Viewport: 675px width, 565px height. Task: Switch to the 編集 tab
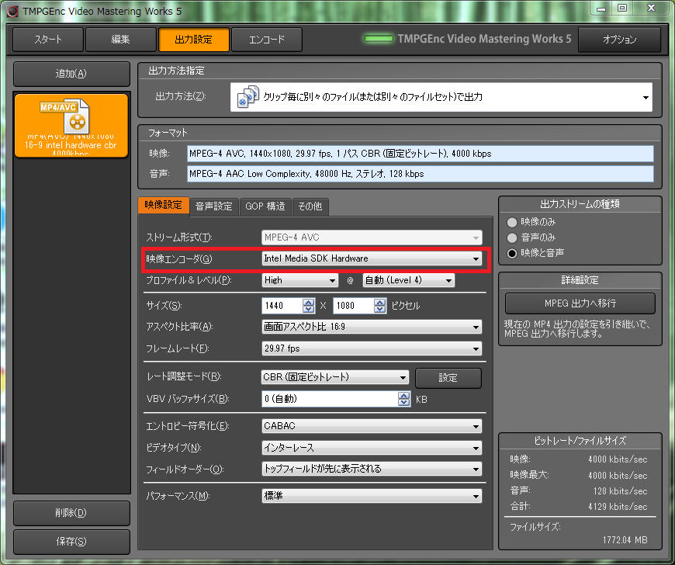(120, 40)
